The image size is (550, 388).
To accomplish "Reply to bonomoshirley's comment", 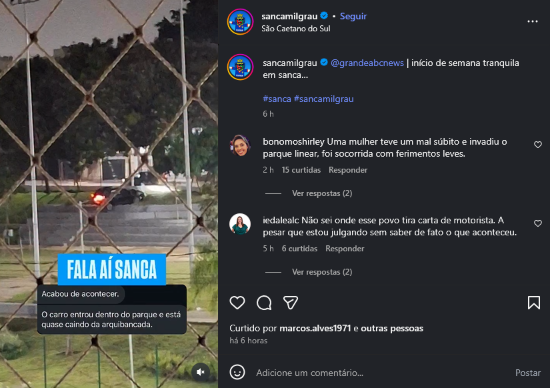I will [348, 170].
